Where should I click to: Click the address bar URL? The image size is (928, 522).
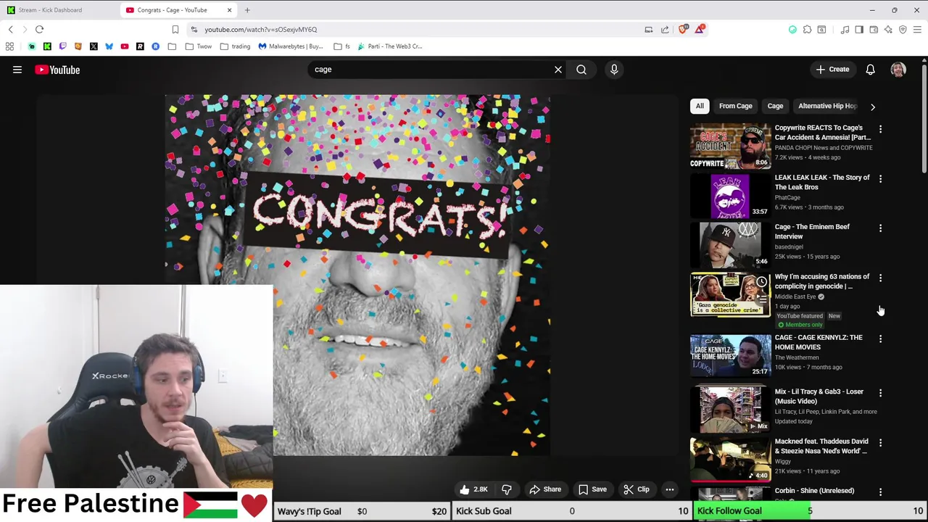[260, 30]
